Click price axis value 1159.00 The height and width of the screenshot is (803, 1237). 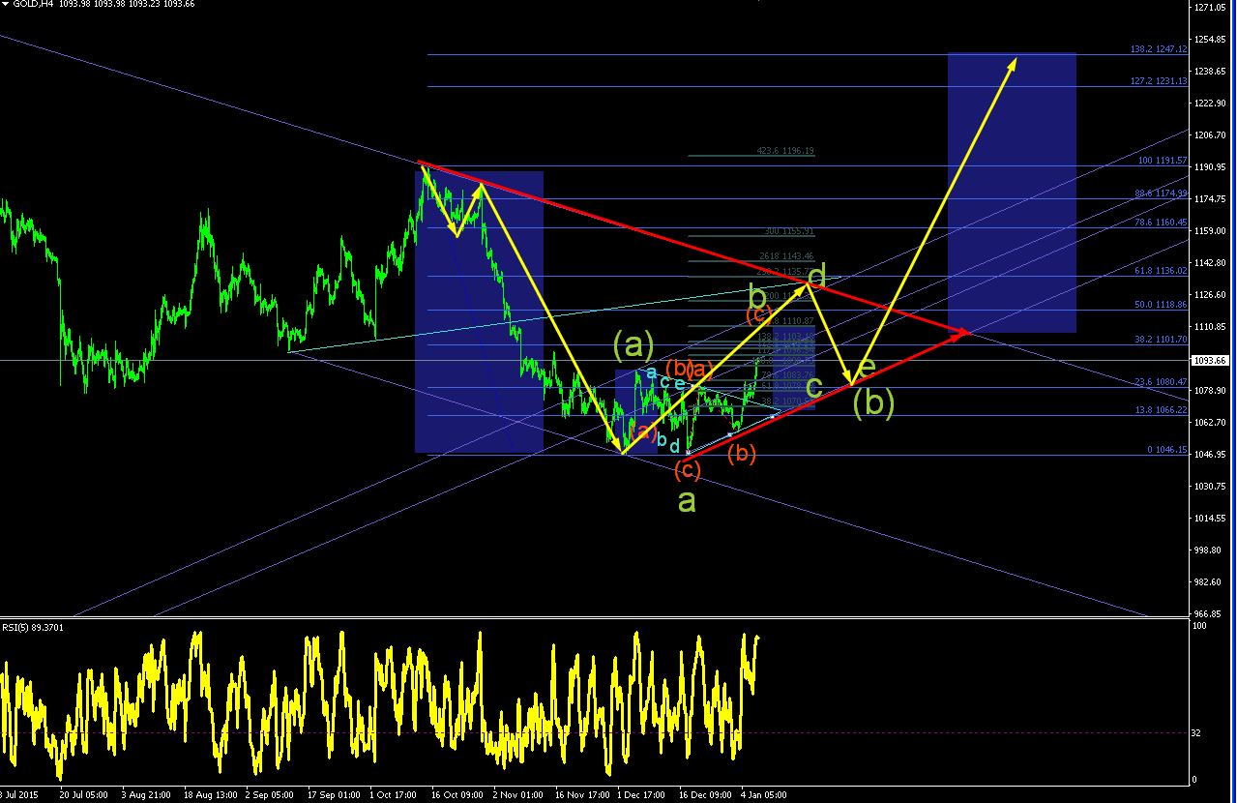click(1209, 231)
